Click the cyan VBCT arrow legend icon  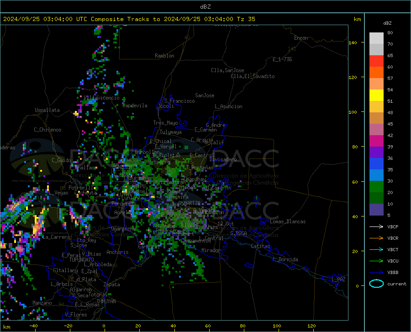376,249
